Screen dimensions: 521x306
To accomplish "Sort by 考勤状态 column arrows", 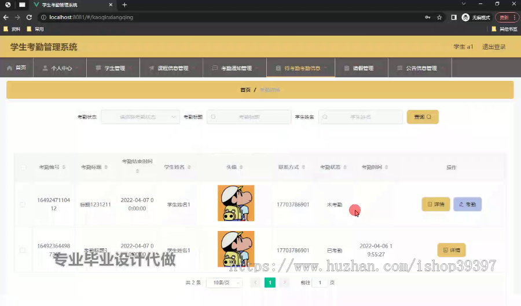I will (x=345, y=167).
